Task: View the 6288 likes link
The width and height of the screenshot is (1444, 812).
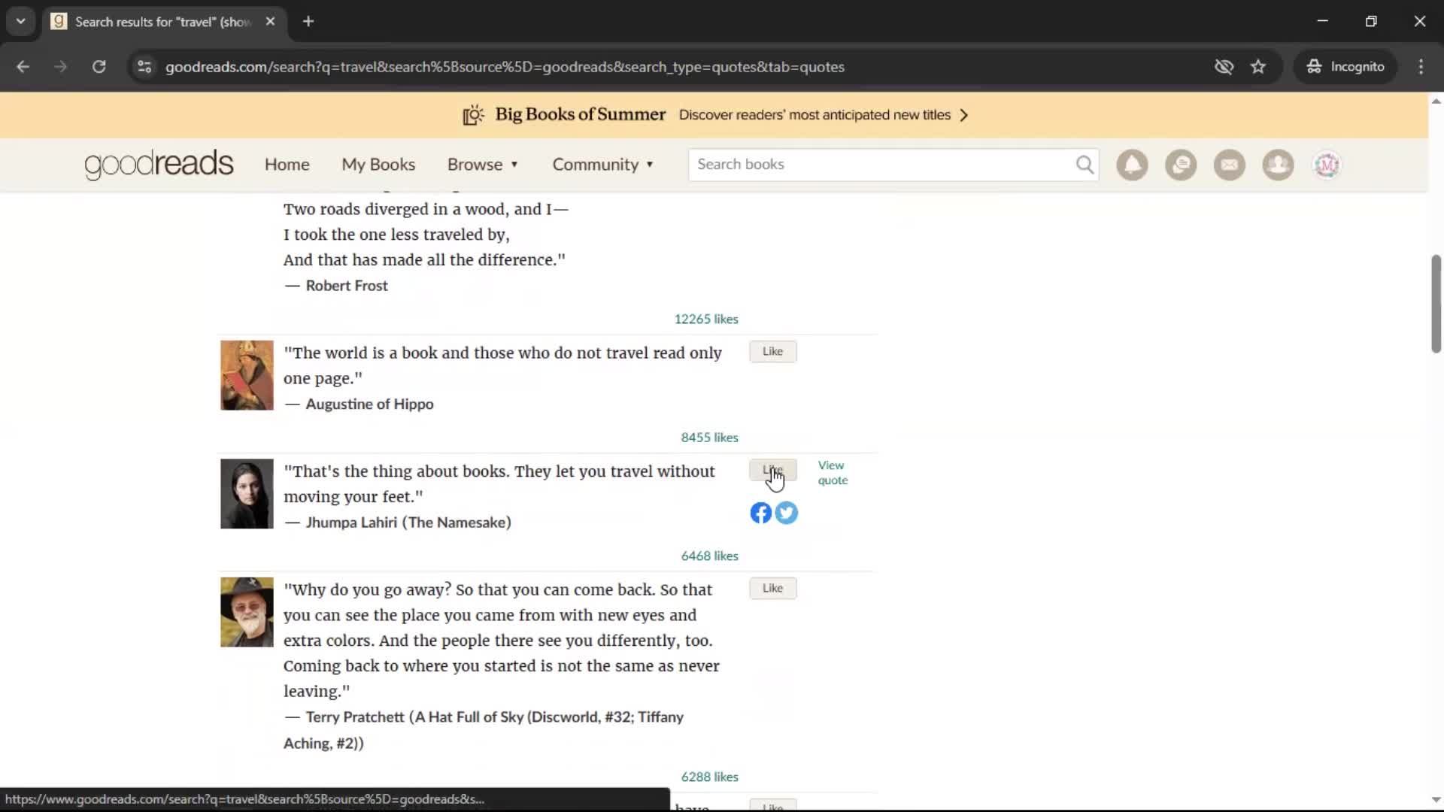Action: pos(709,777)
